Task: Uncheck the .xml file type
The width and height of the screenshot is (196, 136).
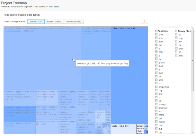Action: (156, 45)
